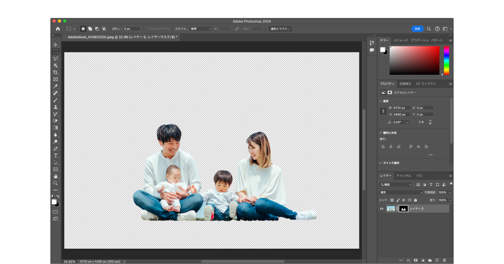Toggle the lock all layer icon
This screenshot has height=264, width=504.
click(415, 200)
